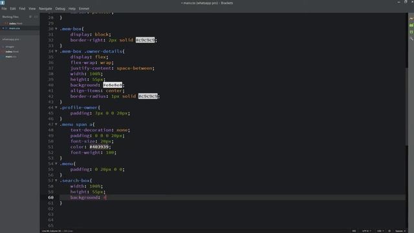Image resolution: width=414 pixels, height=233 pixels.
Task: Click 'align-items: center;' on line 41
Action: 97,91
